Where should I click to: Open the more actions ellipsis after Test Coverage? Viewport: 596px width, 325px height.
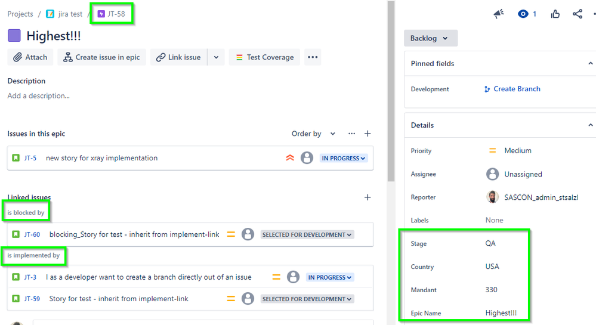click(x=313, y=57)
